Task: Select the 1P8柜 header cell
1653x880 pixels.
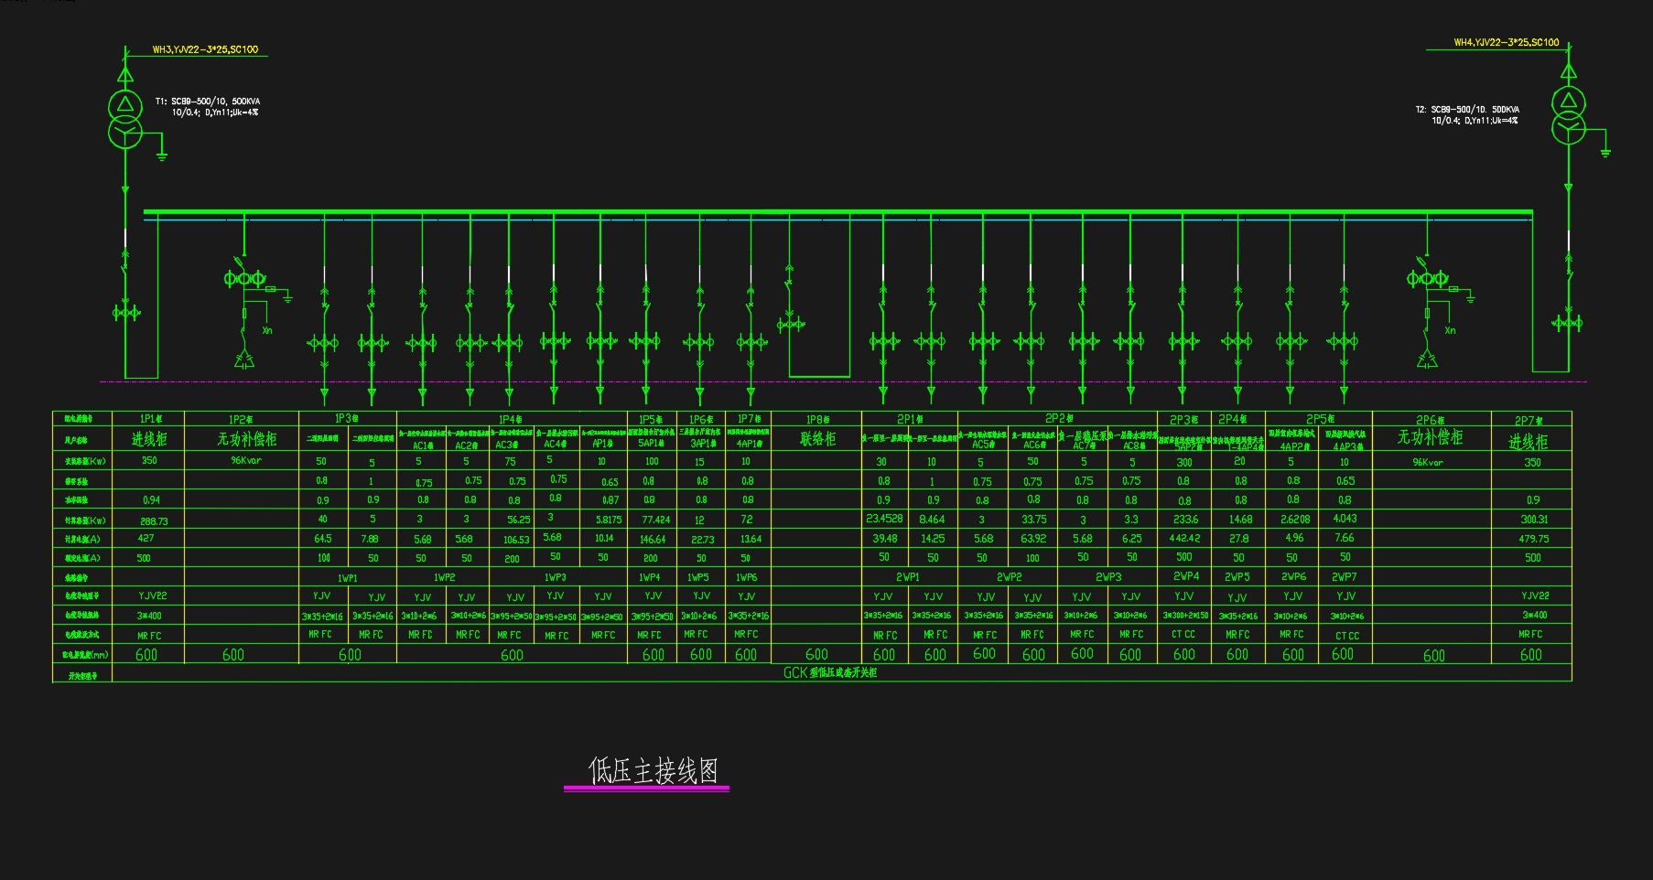Action: coord(816,419)
